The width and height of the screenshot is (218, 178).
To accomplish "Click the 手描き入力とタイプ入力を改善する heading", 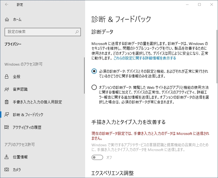I will (128, 122).
